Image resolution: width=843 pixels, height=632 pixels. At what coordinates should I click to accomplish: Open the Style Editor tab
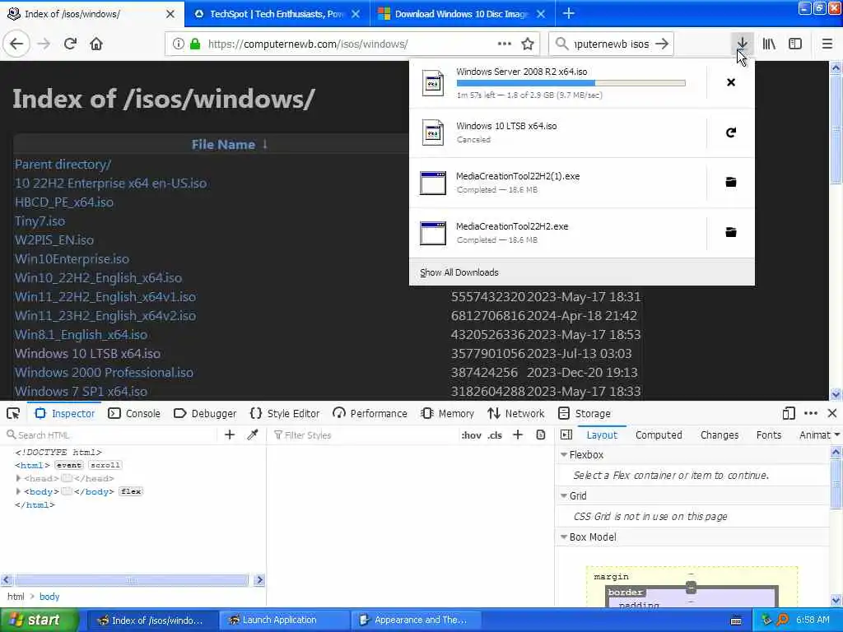click(285, 413)
